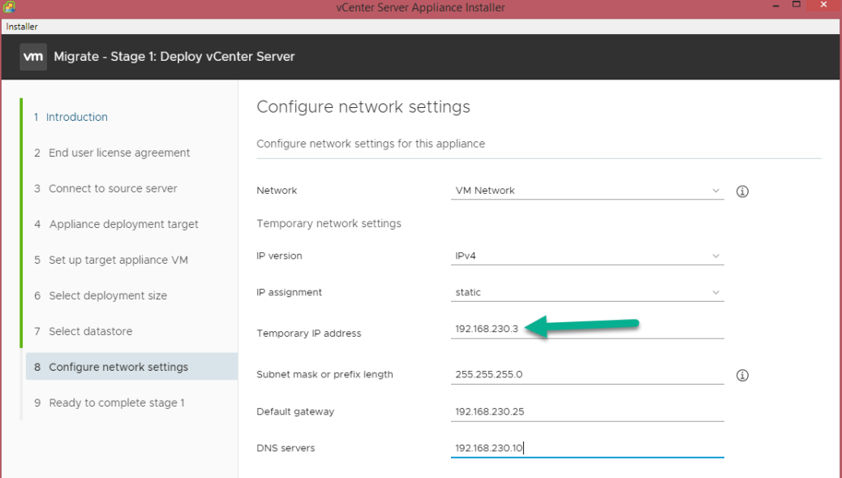Open the IP assignment dropdown set to static
This screenshot has width=842, height=478.
pos(586,292)
